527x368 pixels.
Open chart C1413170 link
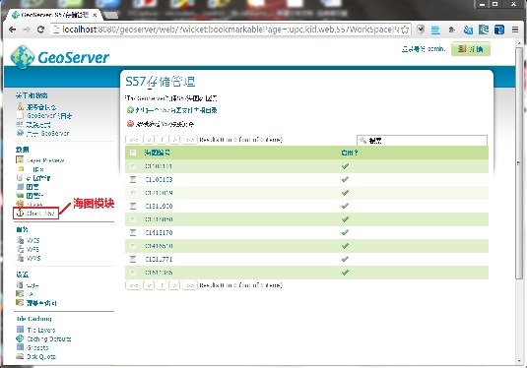coord(159,232)
